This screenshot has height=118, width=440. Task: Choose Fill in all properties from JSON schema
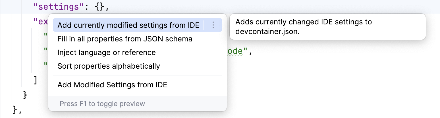125,39
